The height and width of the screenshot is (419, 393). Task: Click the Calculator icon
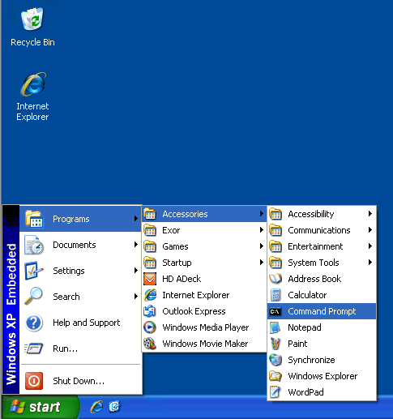(x=276, y=295)
